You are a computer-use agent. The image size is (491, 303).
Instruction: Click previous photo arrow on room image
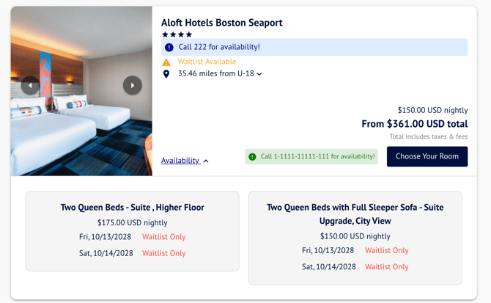coord(30,86)
